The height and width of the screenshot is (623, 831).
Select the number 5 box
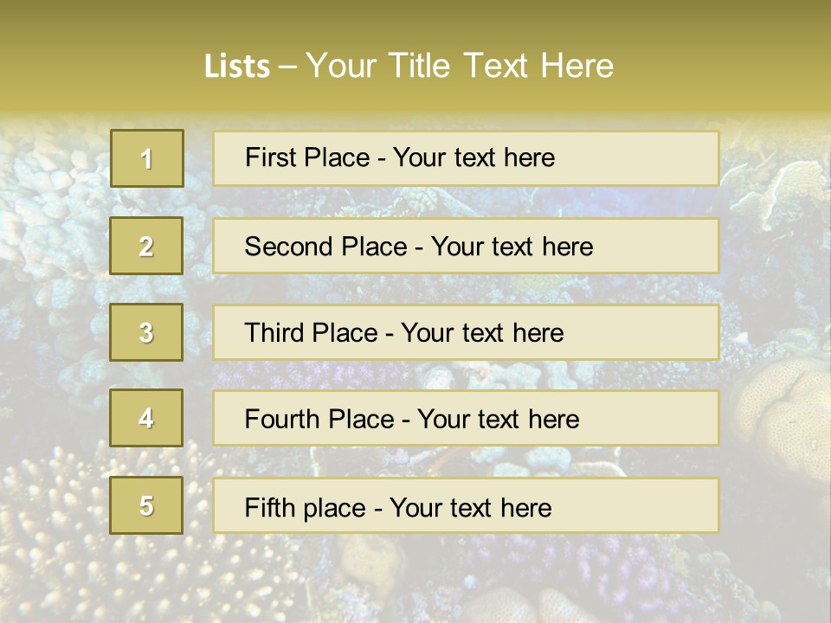[x=146, y=505]
